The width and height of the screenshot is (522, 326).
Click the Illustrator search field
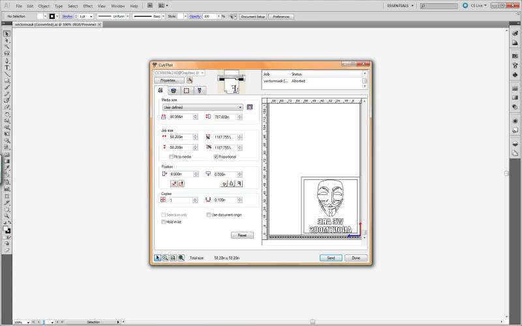click(x=438, y=6)
